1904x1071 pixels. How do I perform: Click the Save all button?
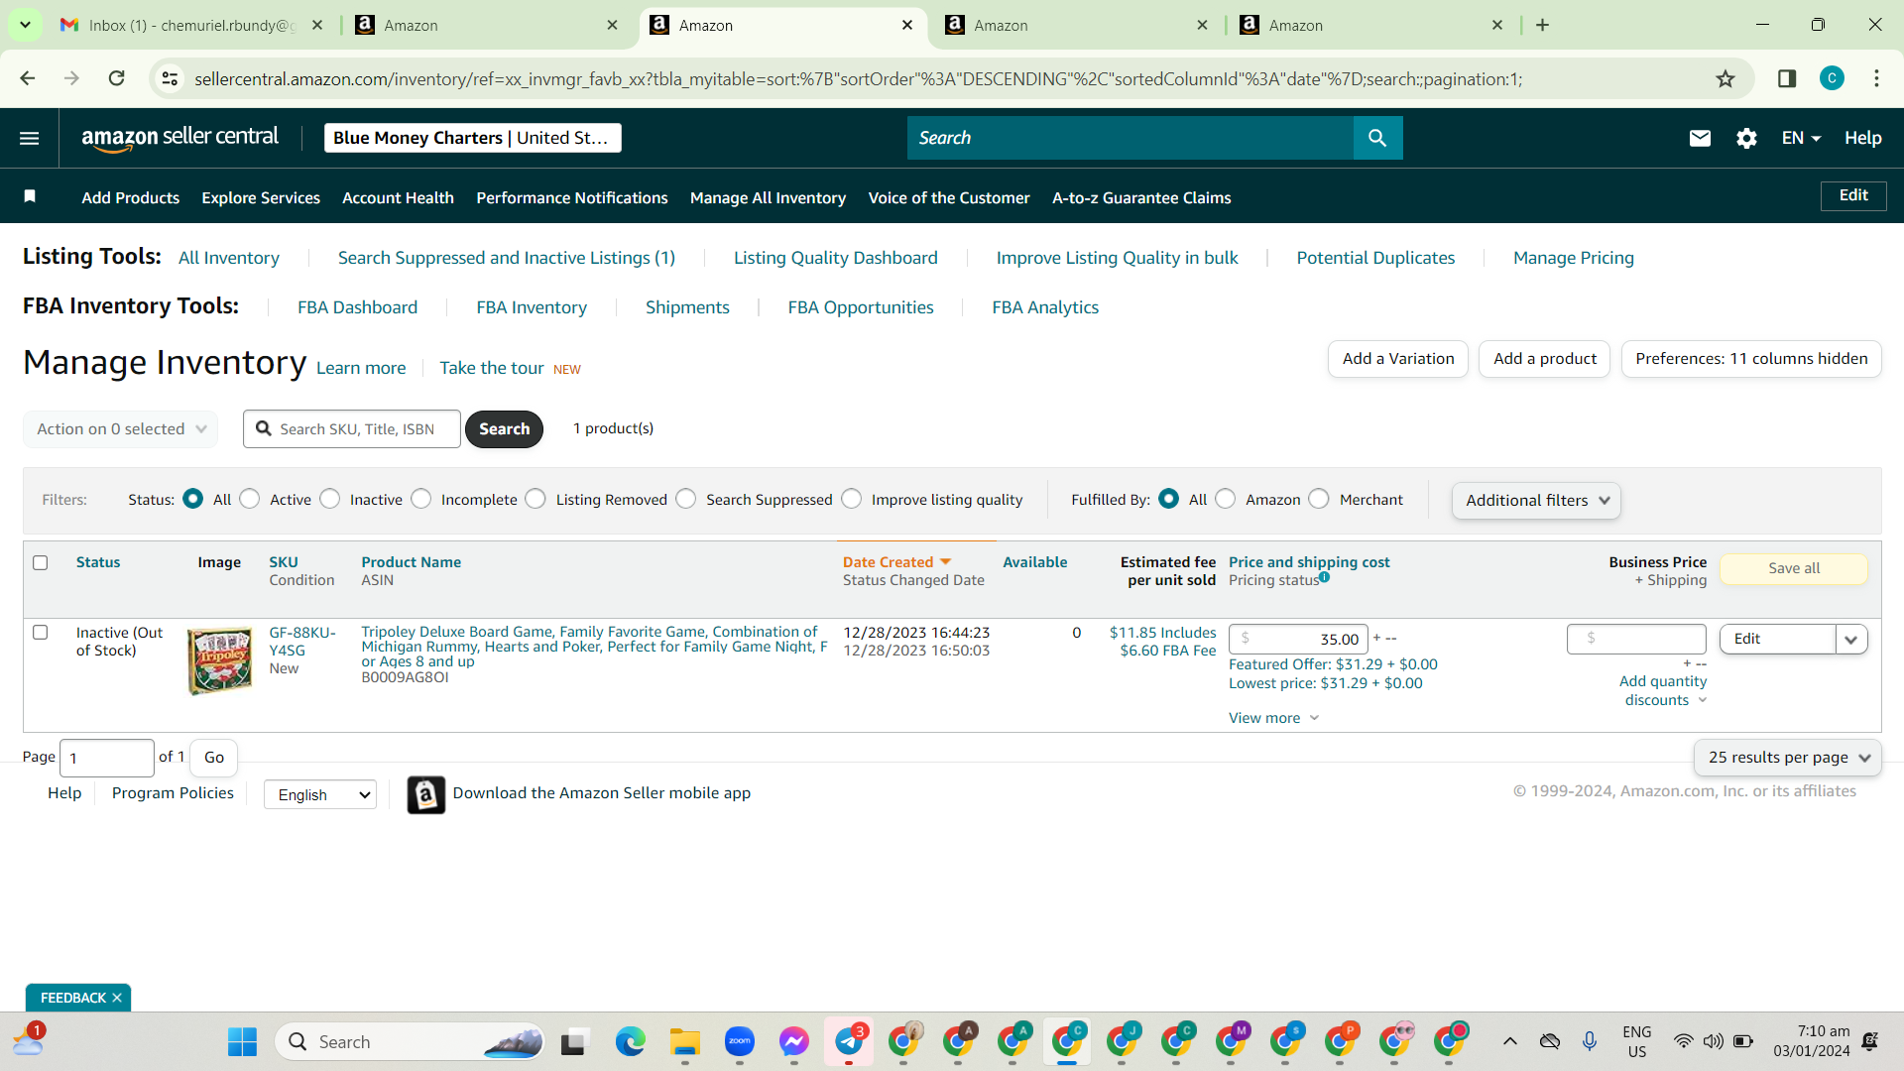[x=1794, y=568]
